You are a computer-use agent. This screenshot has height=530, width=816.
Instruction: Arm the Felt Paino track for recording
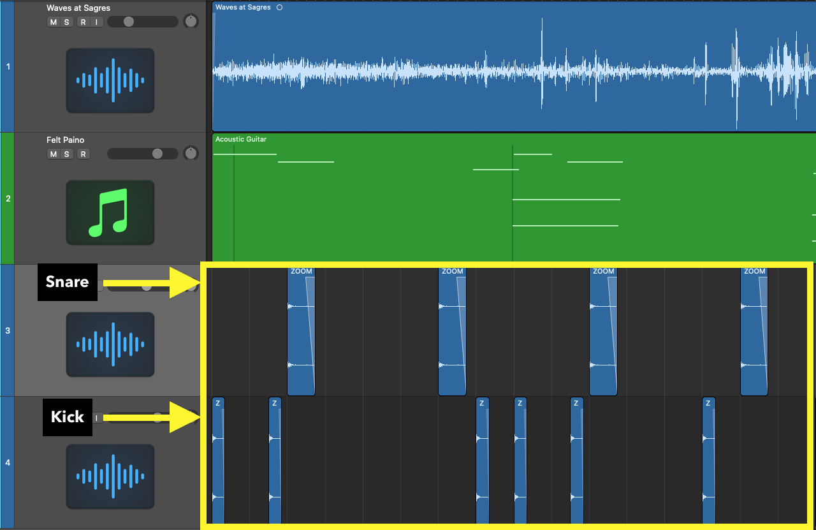pyautogui.click(x=84, y=154)
